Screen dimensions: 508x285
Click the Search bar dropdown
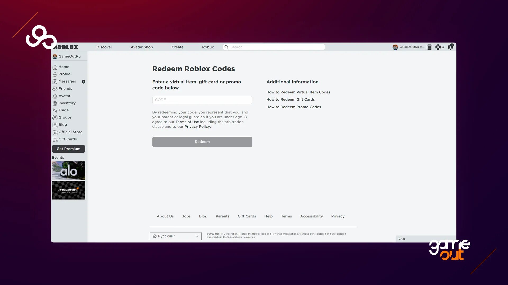(274, 47)
